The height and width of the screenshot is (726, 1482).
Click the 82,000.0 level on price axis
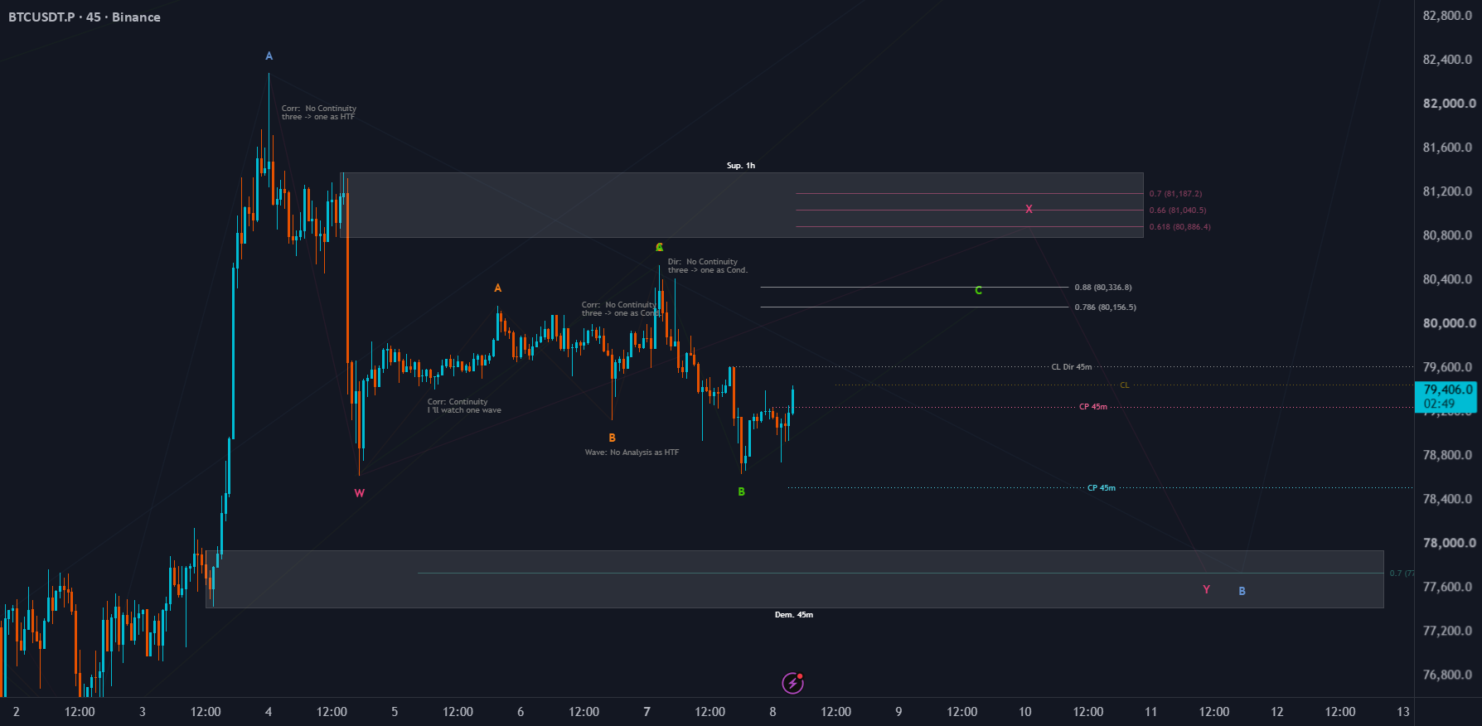[1449, 104]
